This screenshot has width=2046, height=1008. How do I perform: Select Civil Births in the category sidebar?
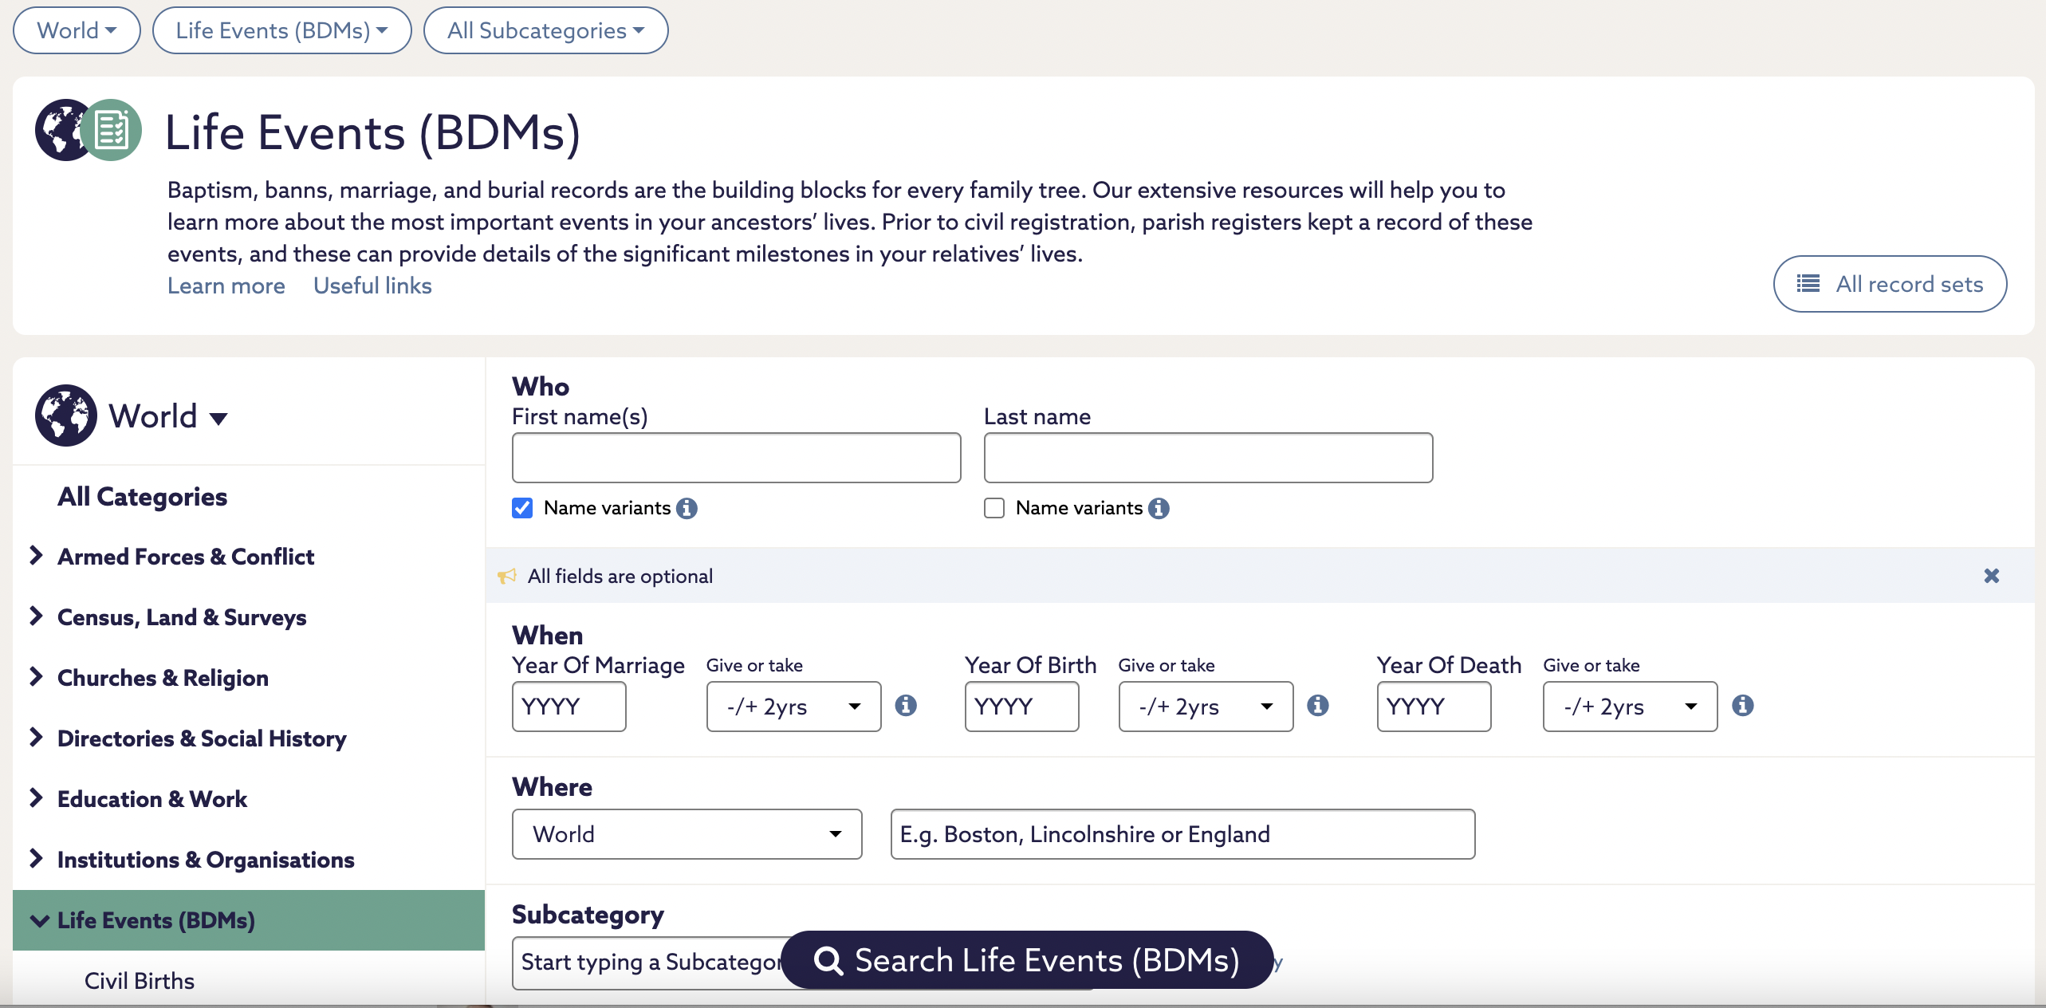(x=140, y=980)
